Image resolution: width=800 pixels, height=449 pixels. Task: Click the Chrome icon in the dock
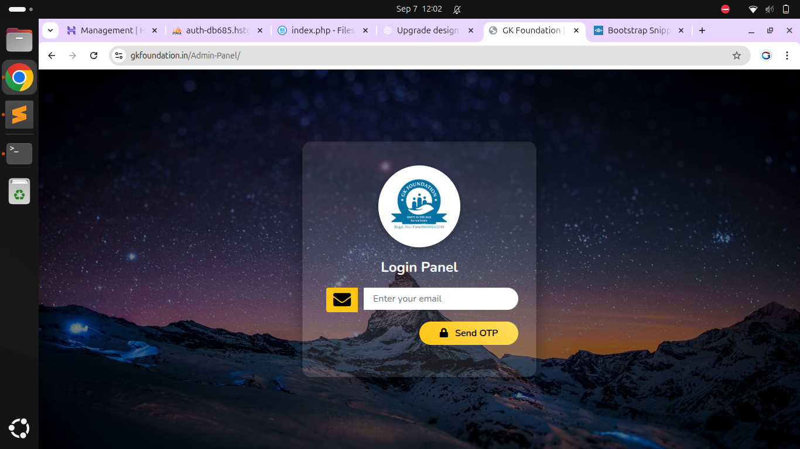(x=19, y=77)
